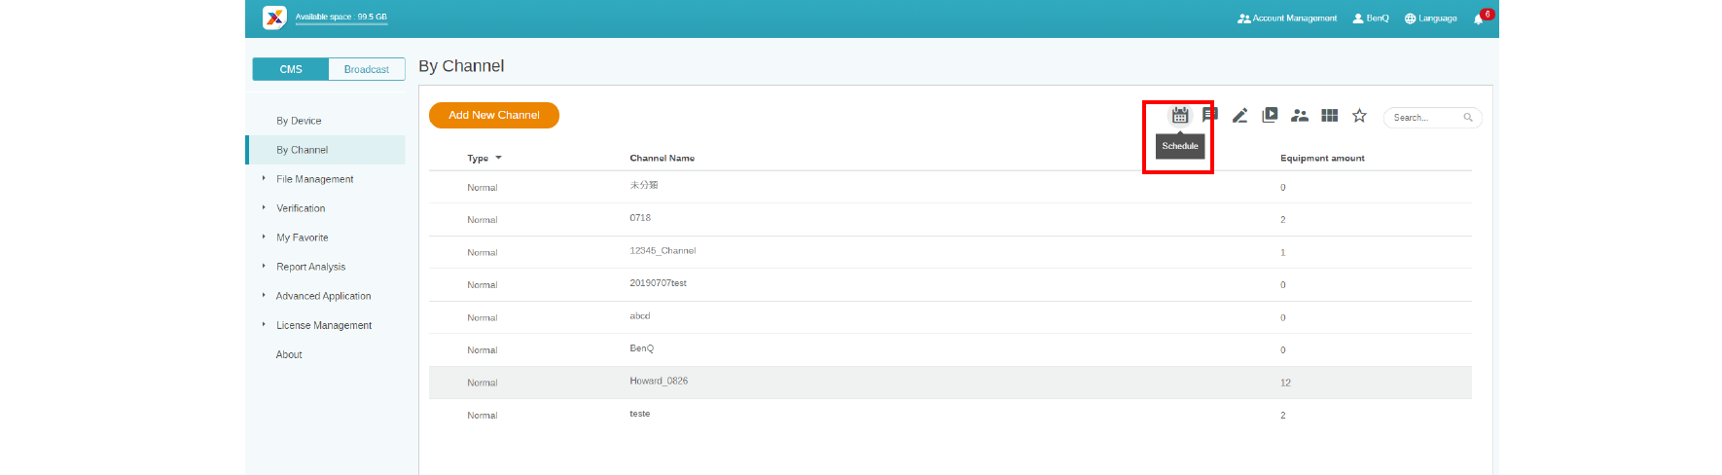Expand the File Management menu

pos(314,179)
